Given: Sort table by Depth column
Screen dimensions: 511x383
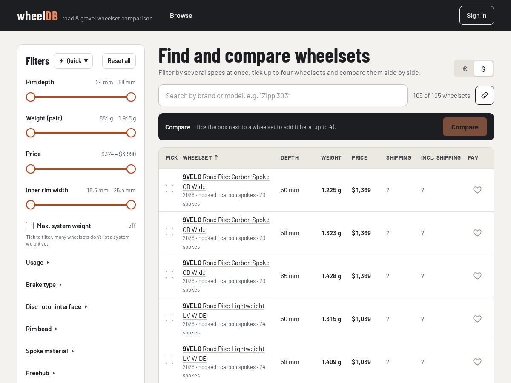Looking at the screenshot, I should (x=290, y=157).
